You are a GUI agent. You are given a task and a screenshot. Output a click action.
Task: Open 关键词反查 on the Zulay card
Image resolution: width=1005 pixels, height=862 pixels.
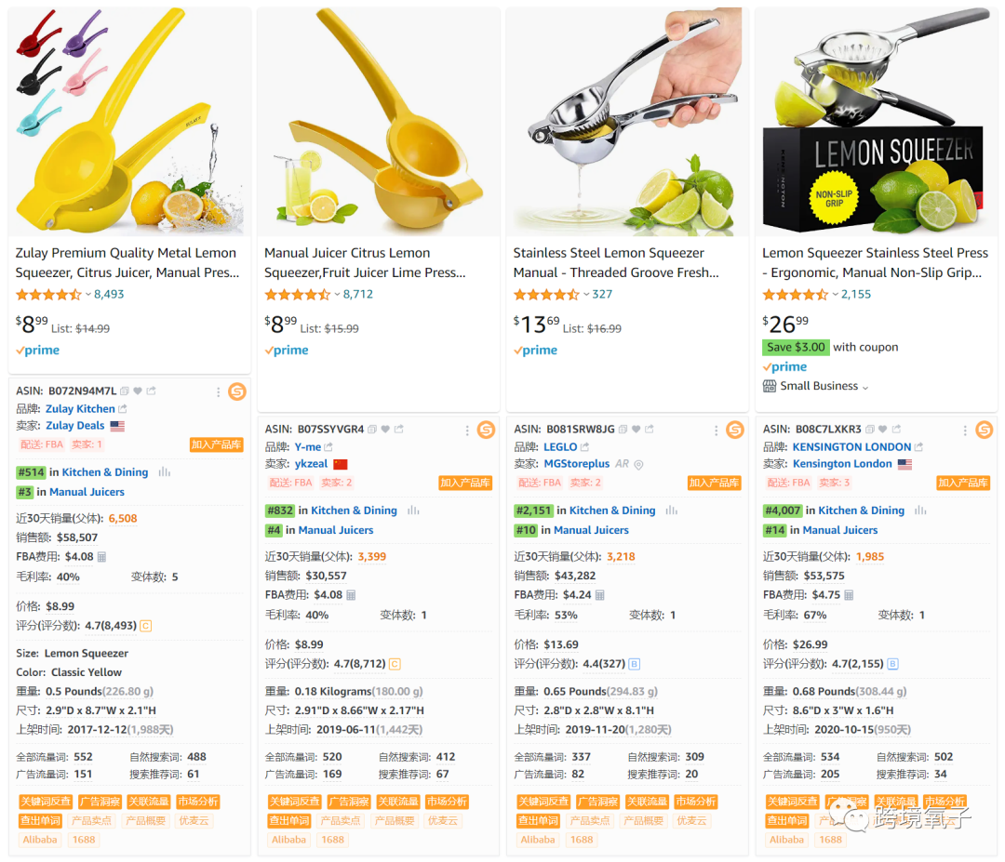(46, 802)
